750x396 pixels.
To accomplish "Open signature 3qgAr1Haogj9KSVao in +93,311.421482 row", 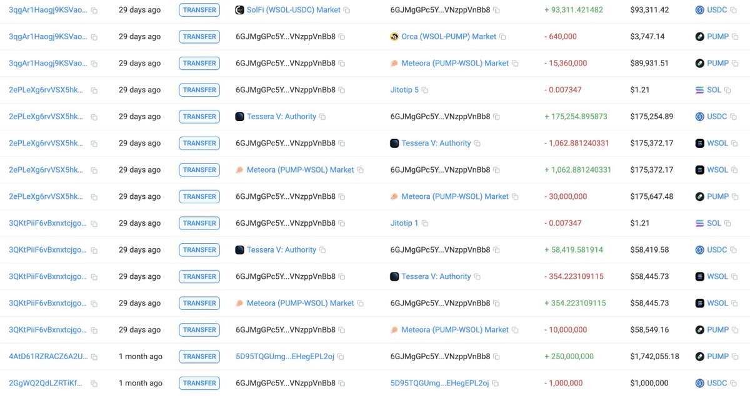I will coord(48,10).
